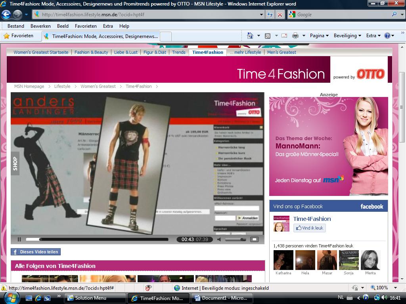
Task: Go back with the browser Back arrow
Action: [x=6, y=15]
